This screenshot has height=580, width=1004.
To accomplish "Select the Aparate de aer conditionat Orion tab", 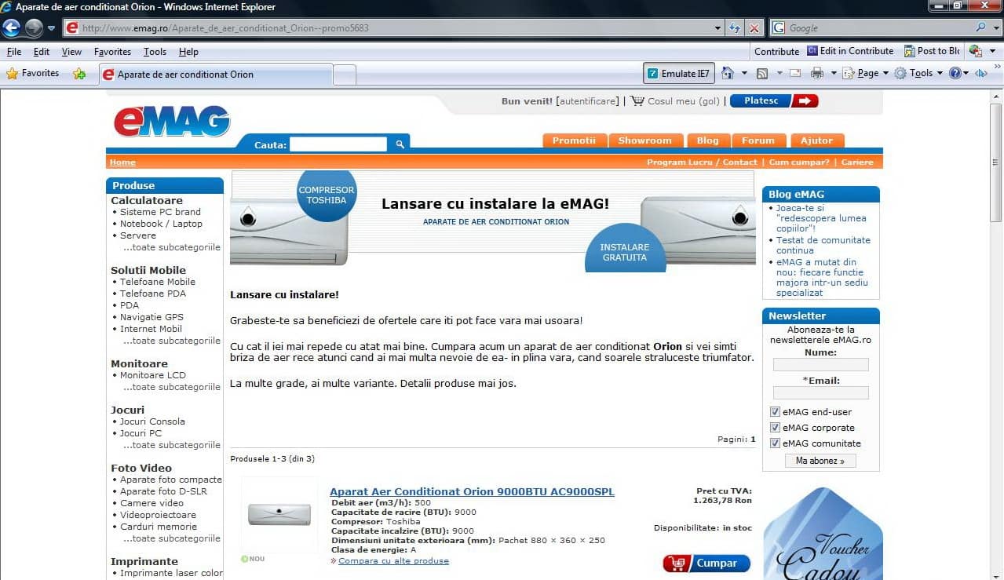I will 216,75.
